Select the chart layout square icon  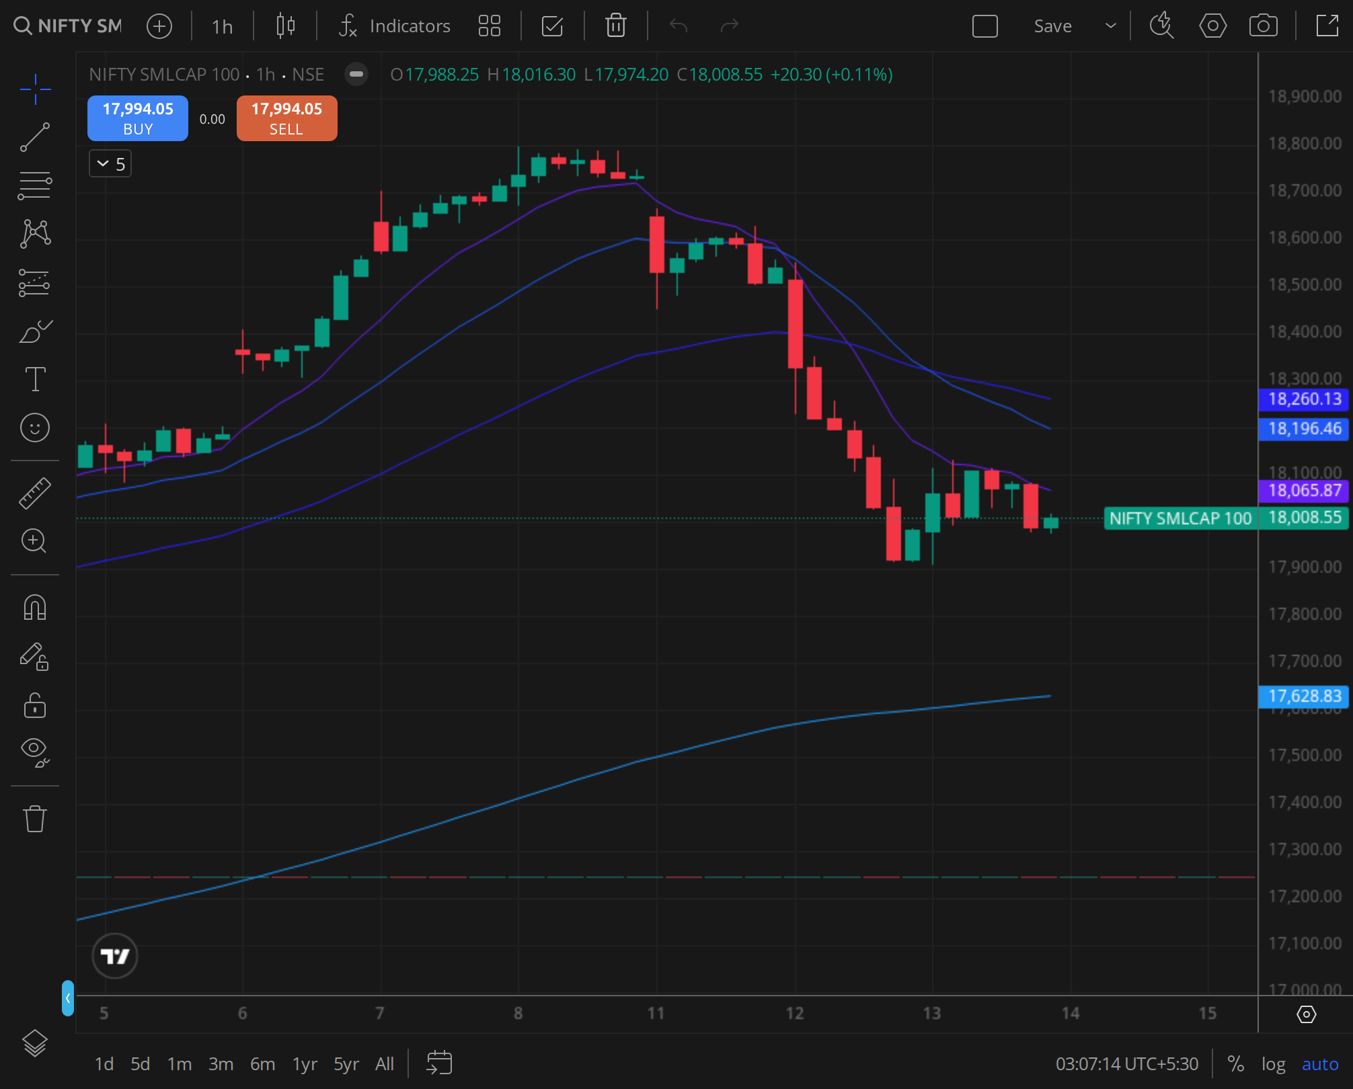click(985, 26)
